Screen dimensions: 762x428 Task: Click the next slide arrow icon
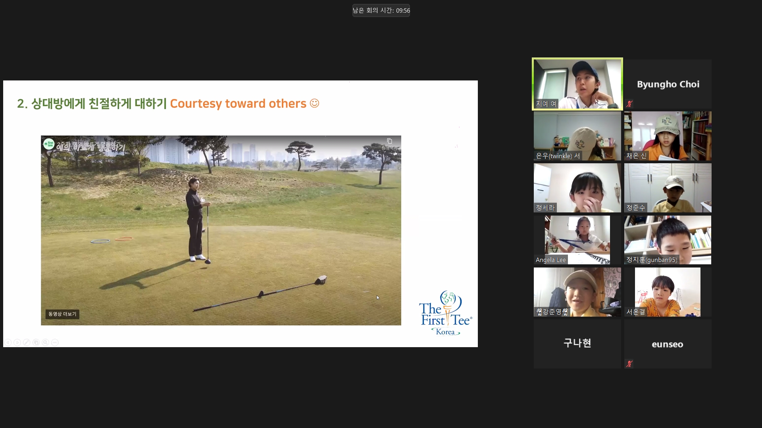17,342
